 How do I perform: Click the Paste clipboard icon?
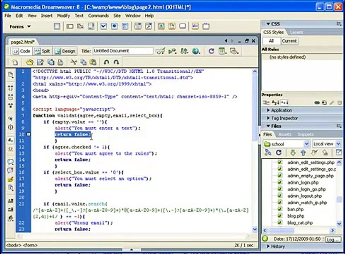pyautogui.click(x=93, y=62)
